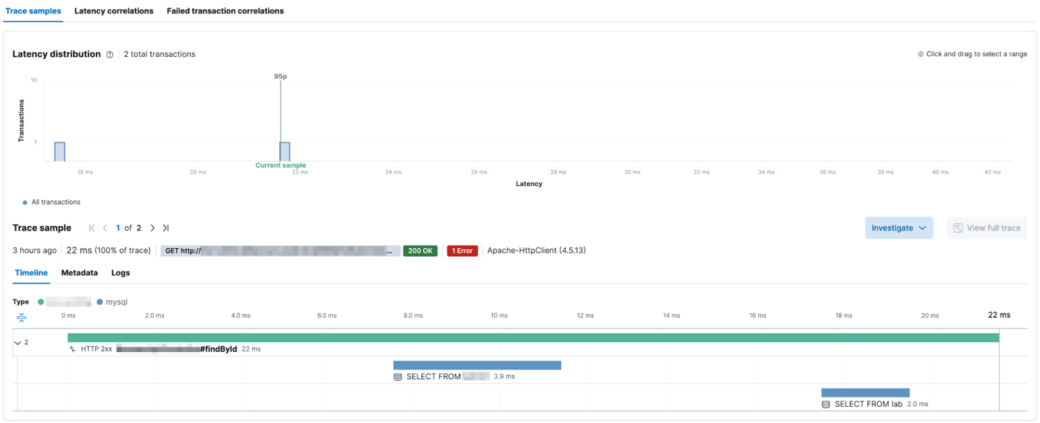This screenshot has height=423, width=1040.
Task: Click the 22 ms (100% of trace) text
Action: [x=109, y=250]
